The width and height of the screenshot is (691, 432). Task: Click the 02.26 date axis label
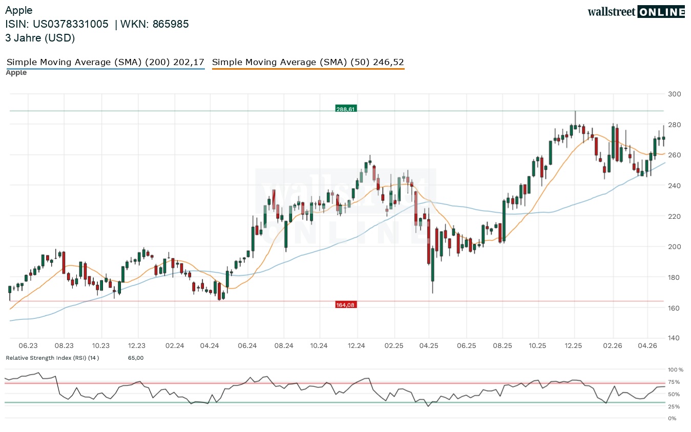tap(613, 346)
